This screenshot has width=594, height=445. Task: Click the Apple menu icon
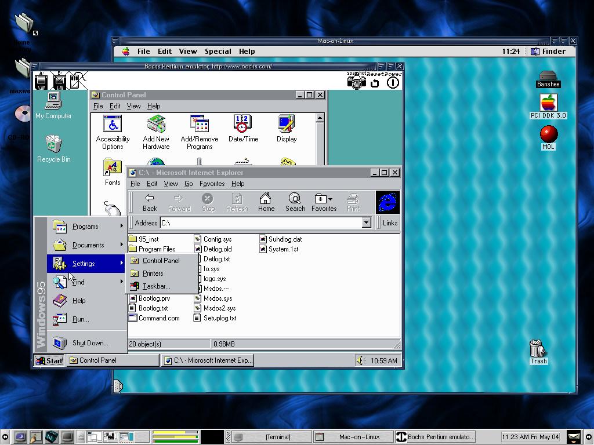pos(126,52)
